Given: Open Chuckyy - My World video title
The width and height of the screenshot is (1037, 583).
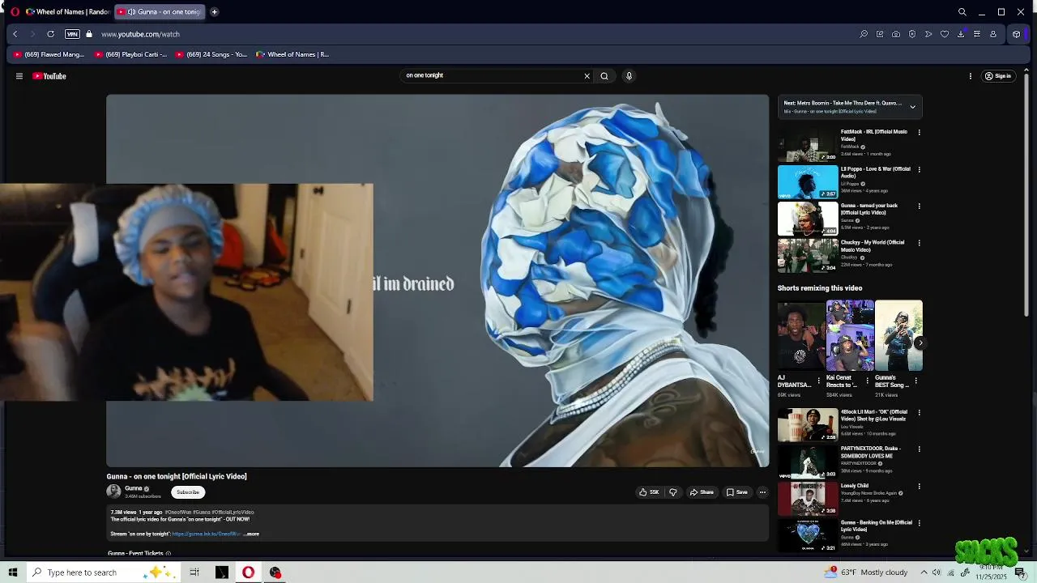Looking at the screenshot, I should 873,246.
